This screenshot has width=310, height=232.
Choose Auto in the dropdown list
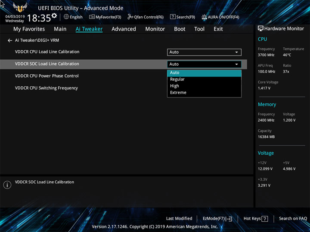(204, 73)
